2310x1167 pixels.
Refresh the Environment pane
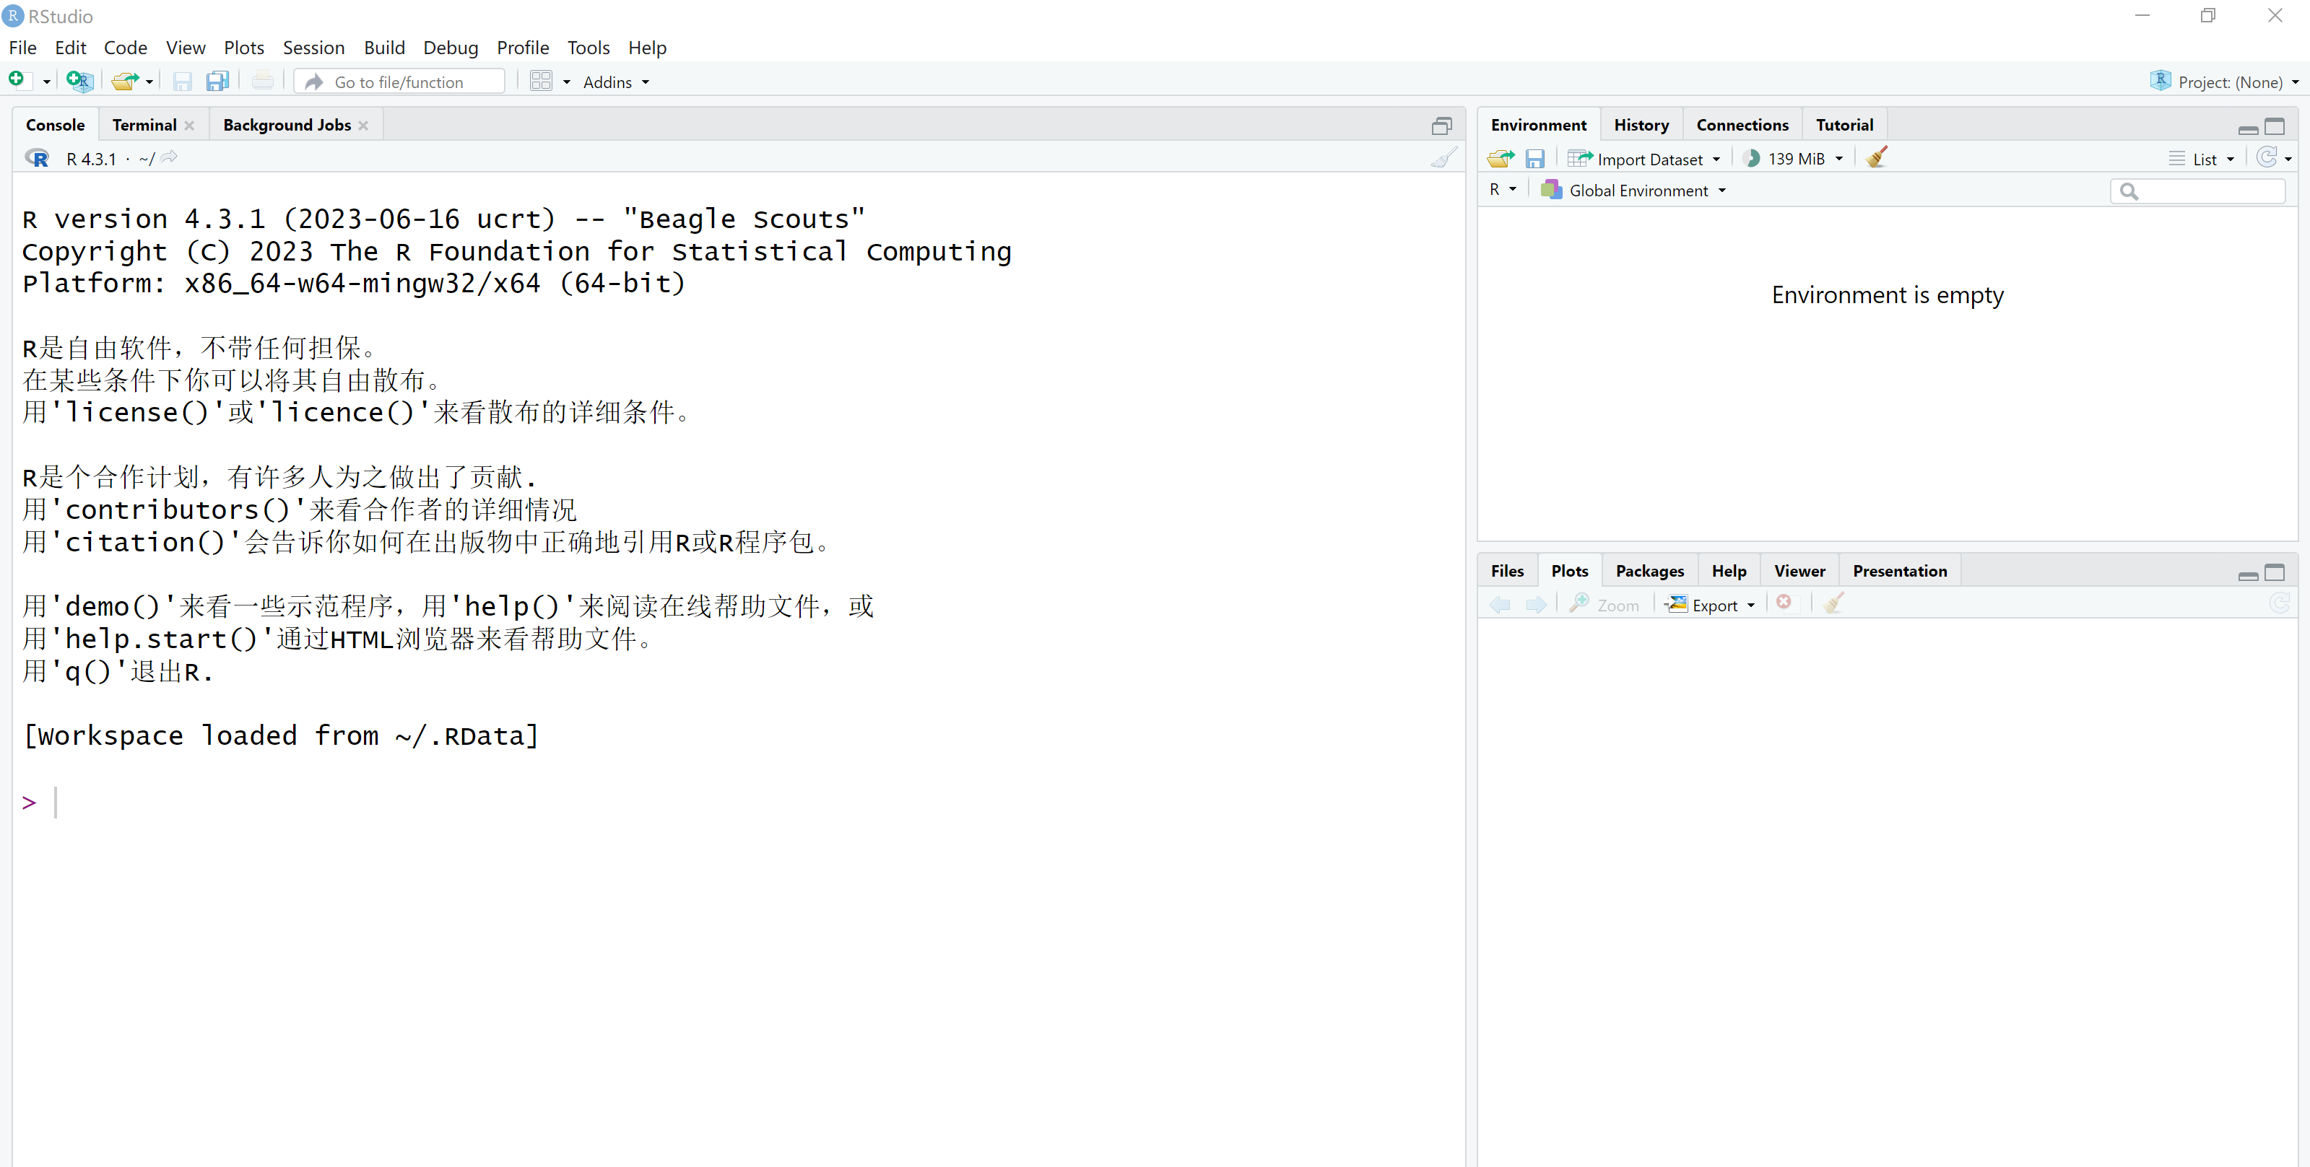(x=2266, y=158)
